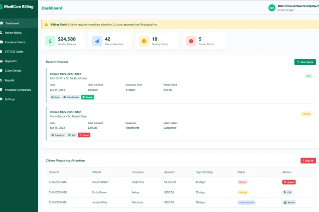Click patient name Emily Brown
Screen dimensions: 319x212
point(99,193)
